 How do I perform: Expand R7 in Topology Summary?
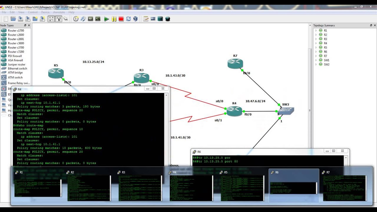(x=316, y=56)
